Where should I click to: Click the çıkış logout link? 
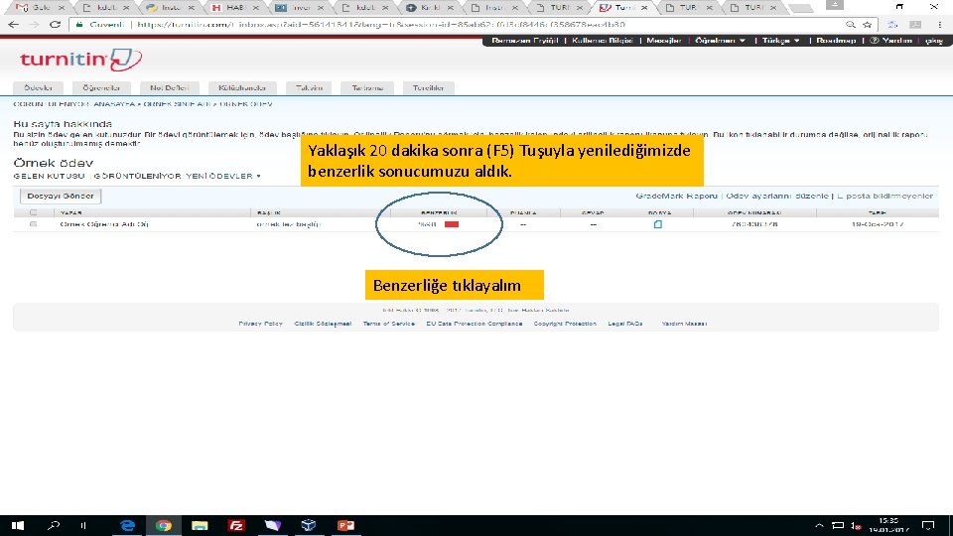coord(933,40)
